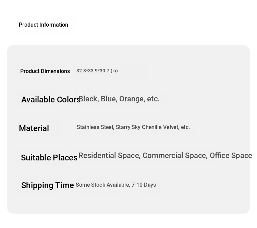
Task: Select the Material label
Action: click(x=34, y=128)
